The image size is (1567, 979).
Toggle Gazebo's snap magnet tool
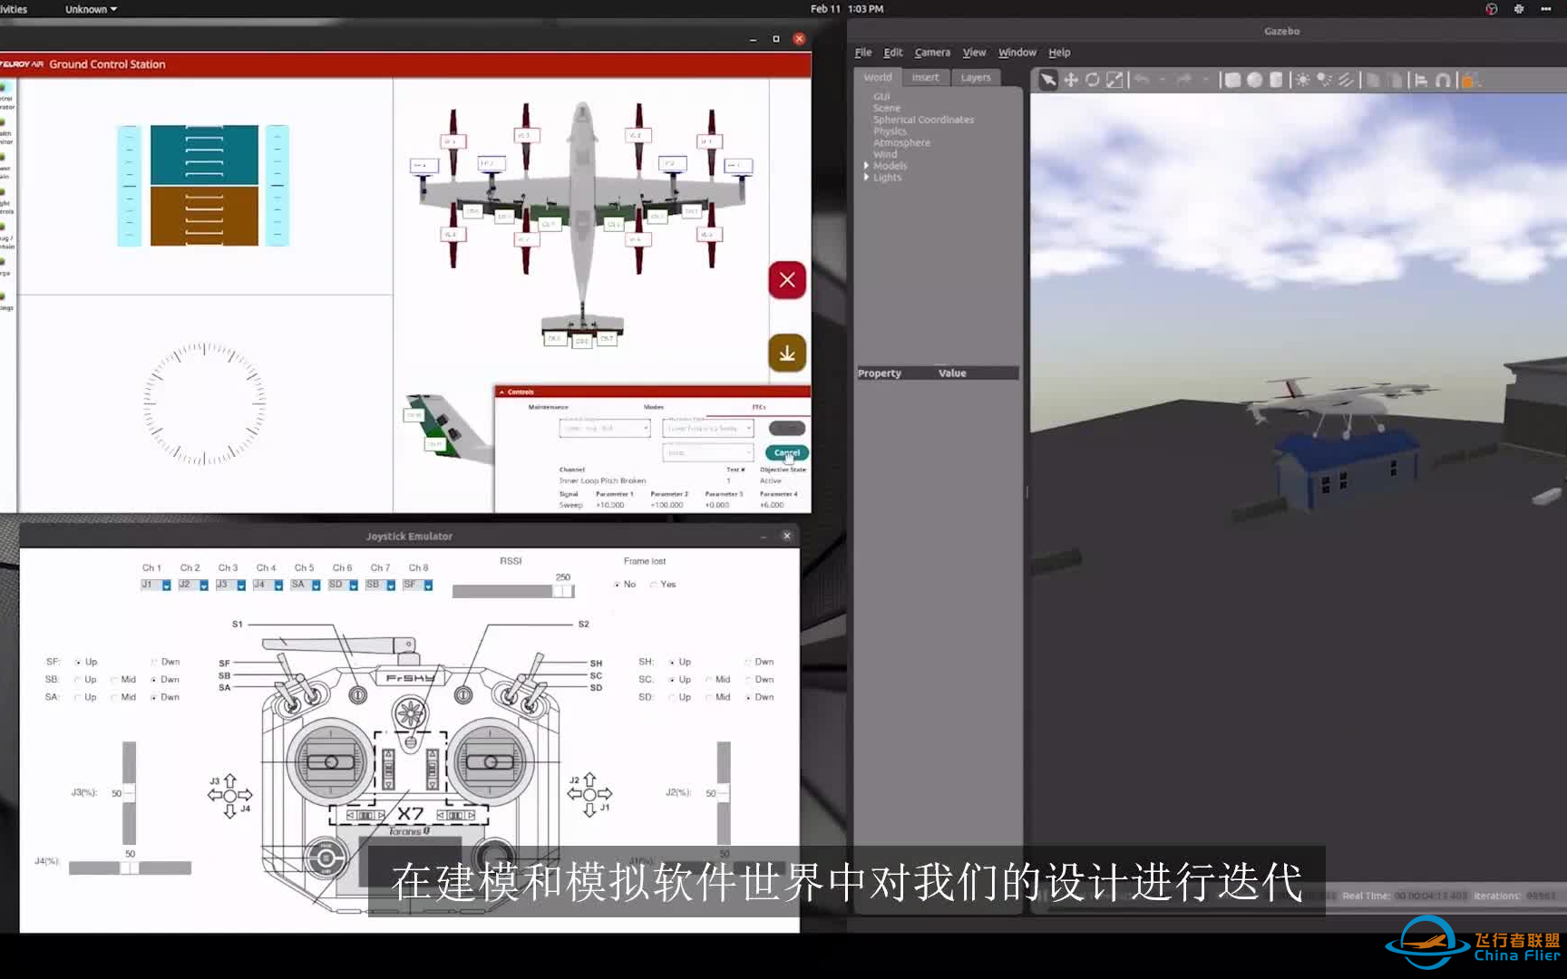point(1443,80)
